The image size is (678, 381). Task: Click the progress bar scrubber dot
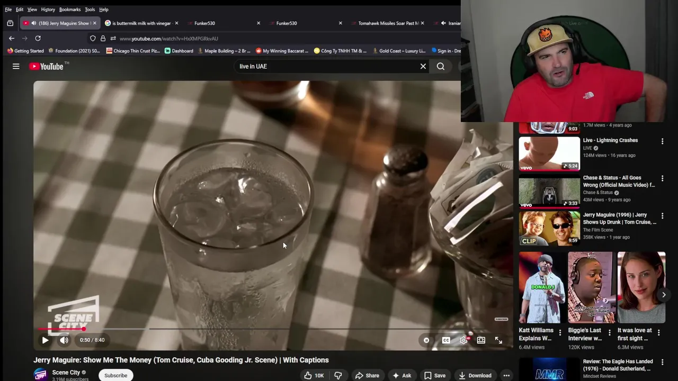click(83, 329)
